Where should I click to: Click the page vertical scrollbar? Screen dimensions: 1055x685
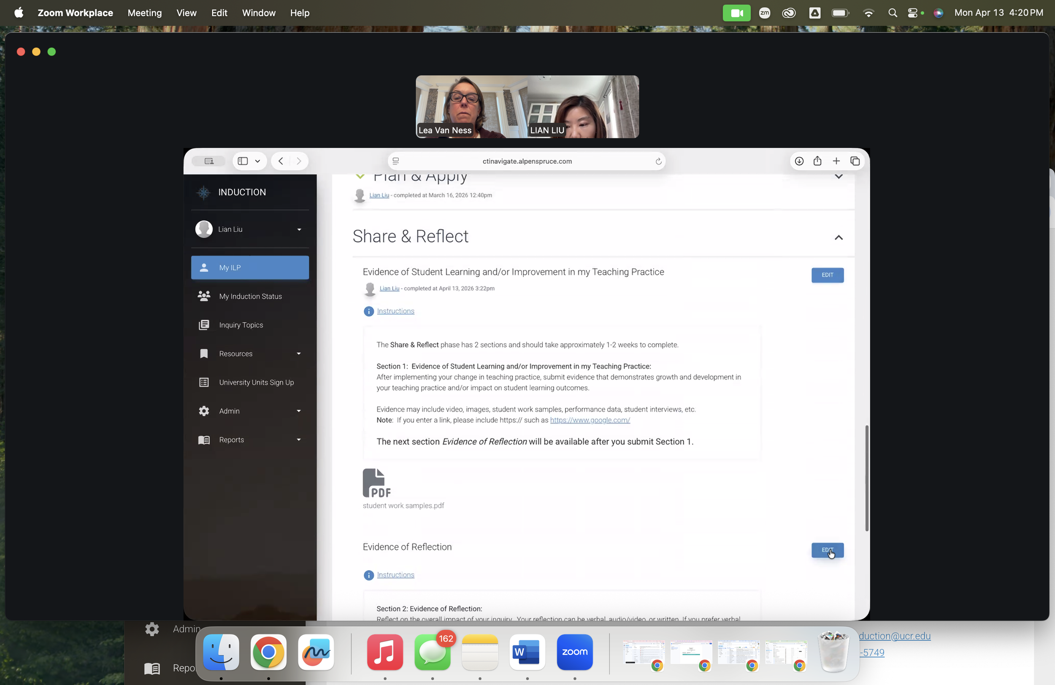tap(867, 478)
